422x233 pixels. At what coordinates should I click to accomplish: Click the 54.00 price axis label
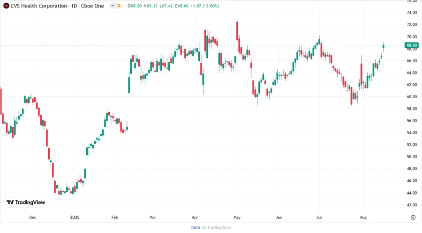click(x=412, y=133)
